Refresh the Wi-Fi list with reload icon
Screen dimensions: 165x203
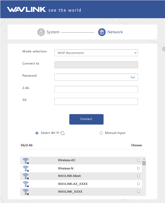(x=62, y=133)
